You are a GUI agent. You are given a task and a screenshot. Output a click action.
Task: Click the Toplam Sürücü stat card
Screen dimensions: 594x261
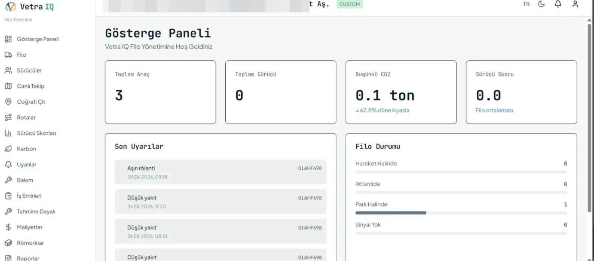(281, 92)
